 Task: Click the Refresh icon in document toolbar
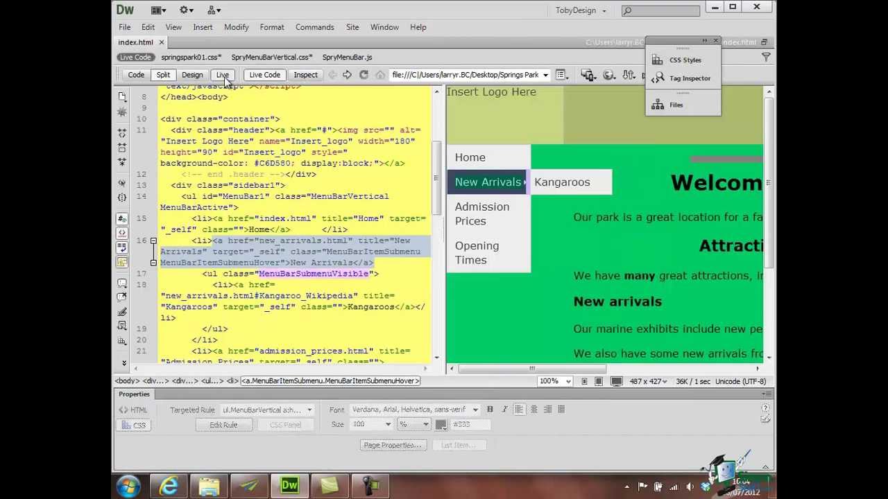[364, 75]
